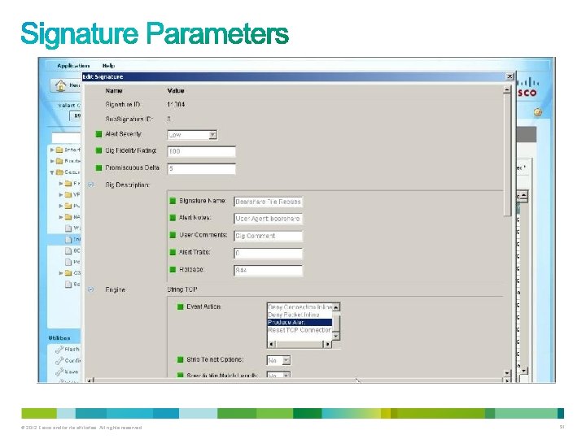Toggle the green Release checkbox
Screen dimensions: 586x439
pyautogui.click(x=173, y=269)
